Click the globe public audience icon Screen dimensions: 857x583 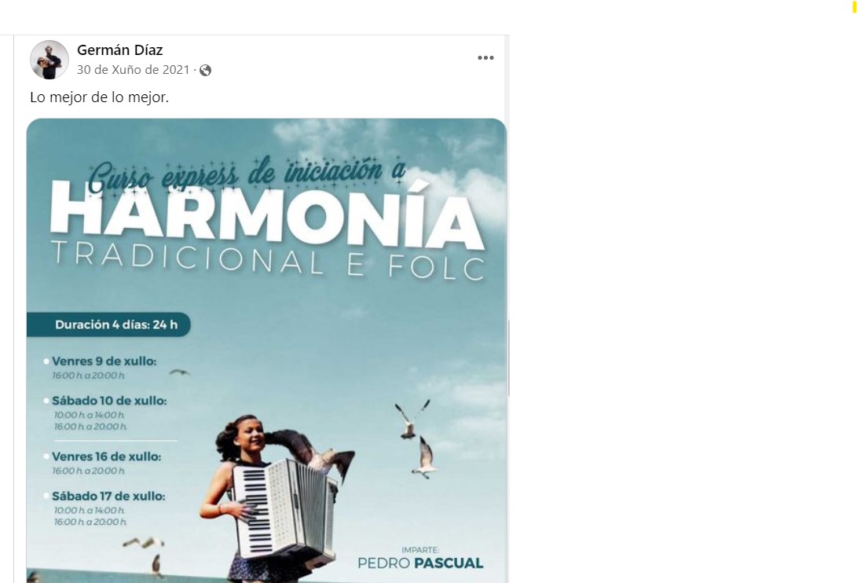point(206,71)
